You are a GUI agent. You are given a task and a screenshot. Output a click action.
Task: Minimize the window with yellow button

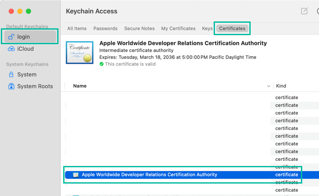[20, 11]
